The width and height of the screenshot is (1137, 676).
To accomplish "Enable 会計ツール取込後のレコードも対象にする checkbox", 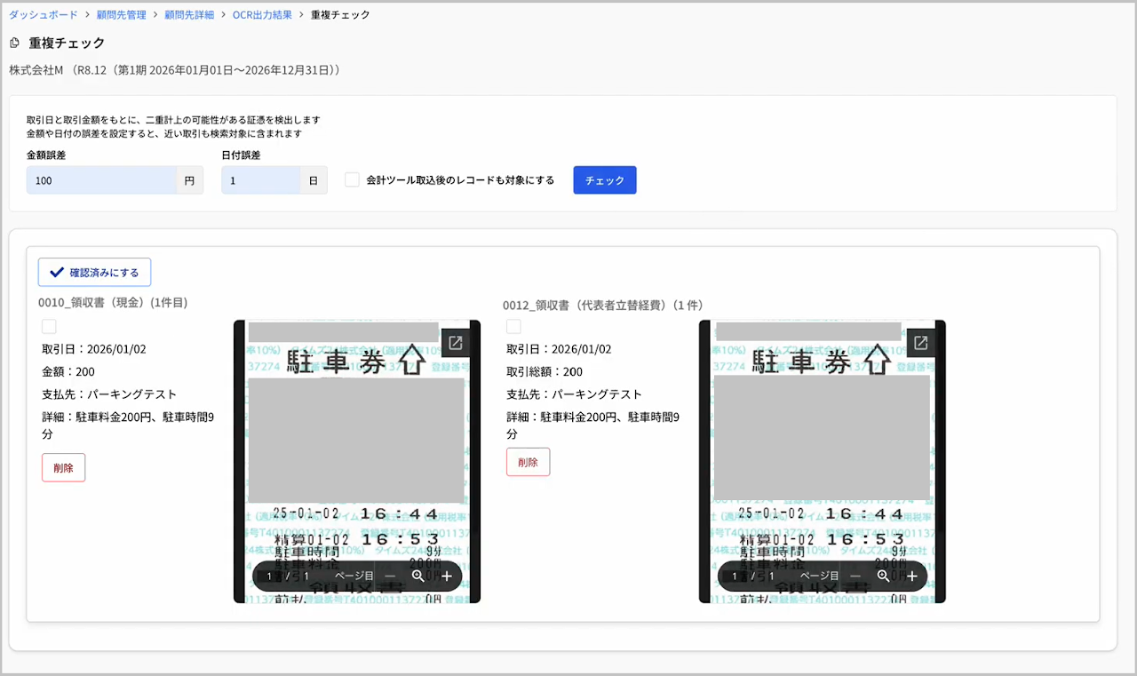I will coord(353,180).
